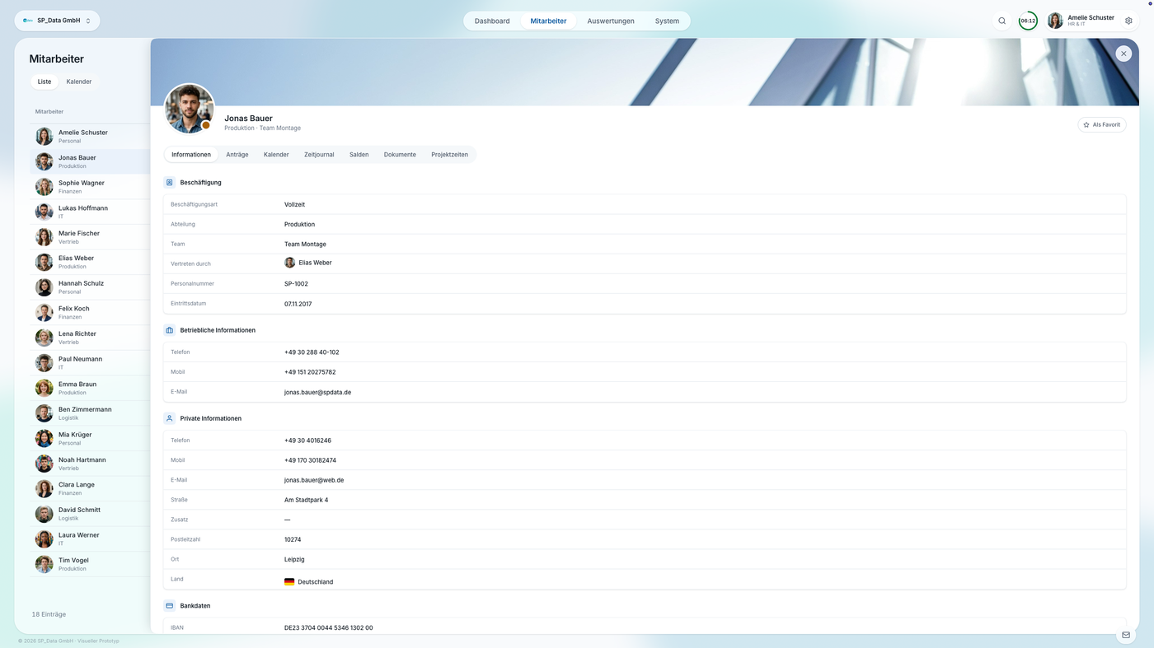Click the 06:12 time tracker ring
The image size is (1154, 648).
1028,21
